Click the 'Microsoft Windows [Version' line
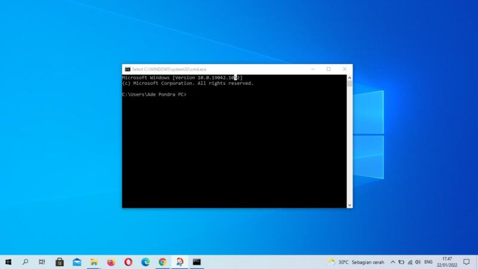478x269 pixels. click(x=182, y=78)
